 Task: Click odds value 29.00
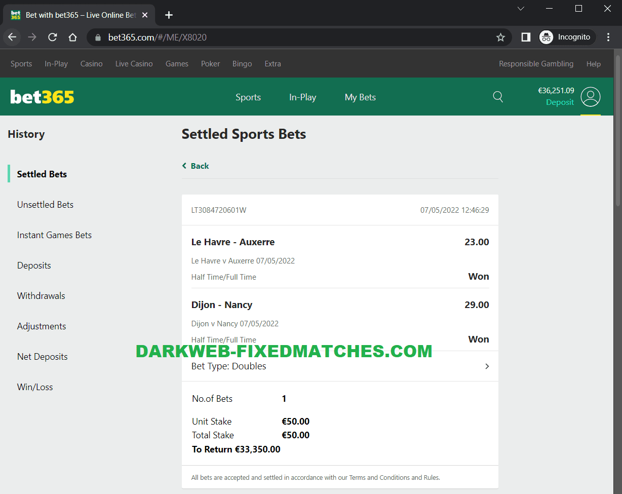[477, 305]
